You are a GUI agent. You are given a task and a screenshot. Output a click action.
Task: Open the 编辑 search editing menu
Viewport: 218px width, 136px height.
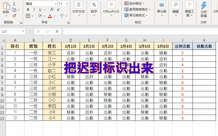(x=176, y=9)
